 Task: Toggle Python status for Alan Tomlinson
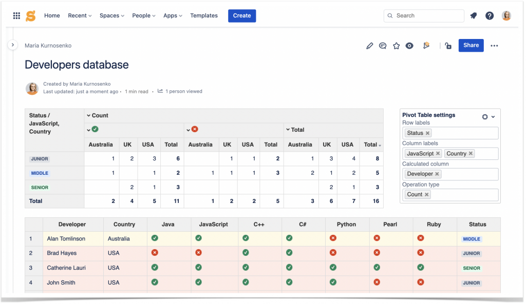click(346, 238)
